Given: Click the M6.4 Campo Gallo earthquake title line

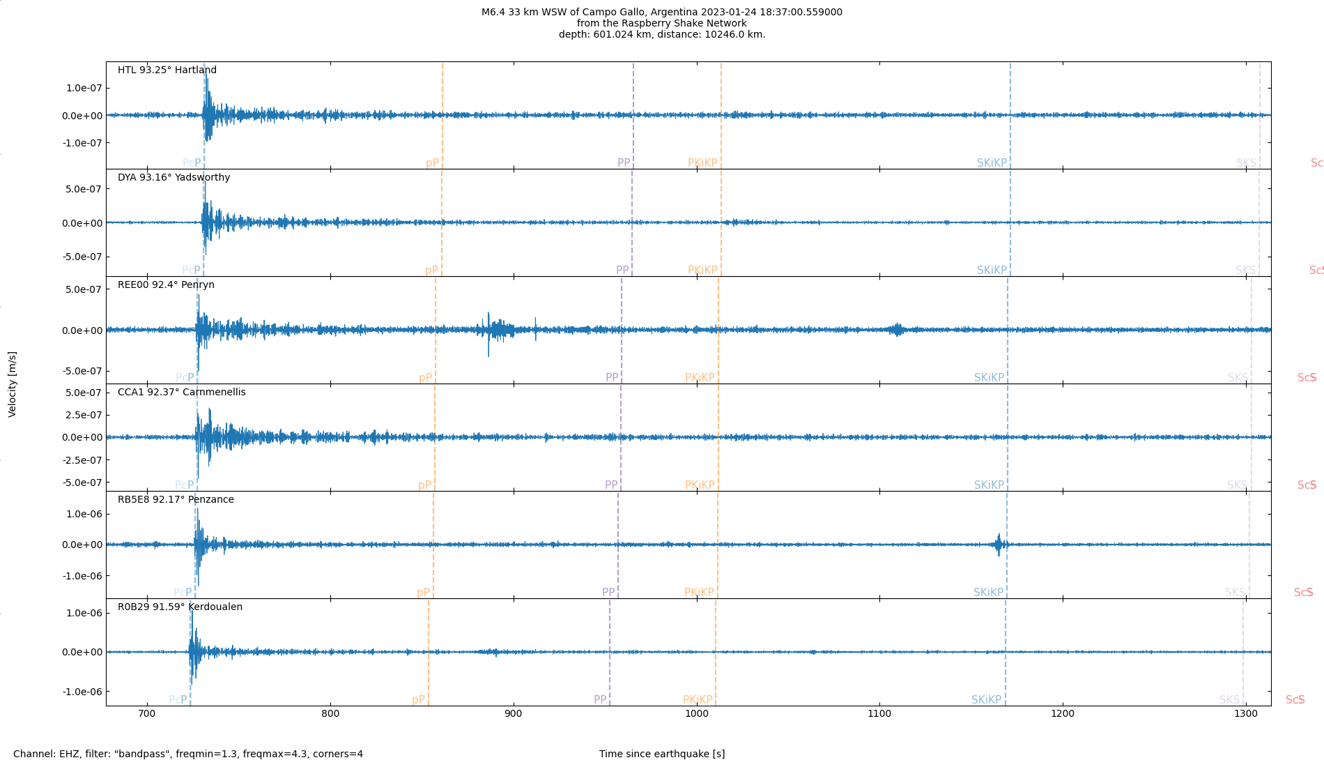Looking at the screenshot, I should [x=661, y=12].
